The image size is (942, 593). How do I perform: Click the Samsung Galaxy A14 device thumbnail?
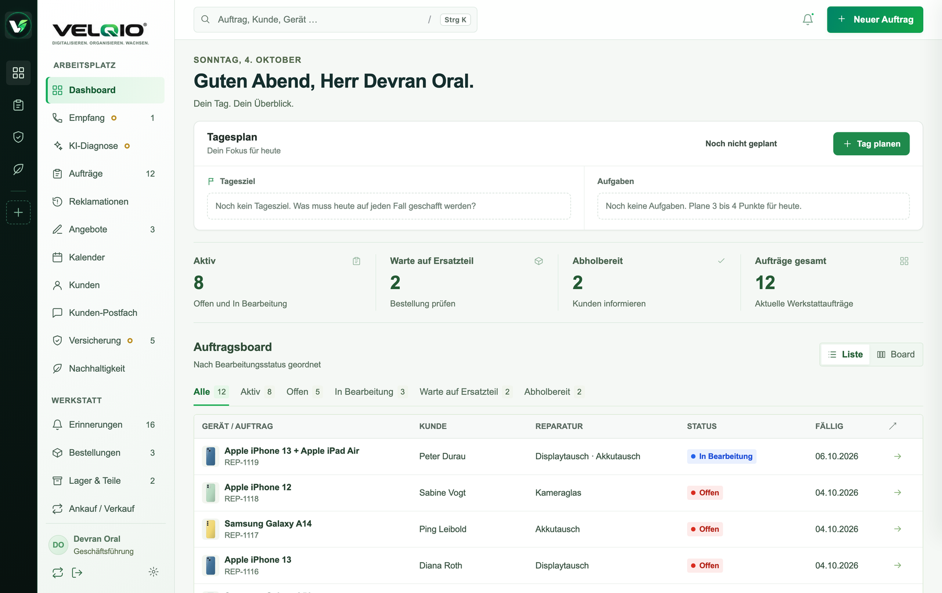pyautogui.click(x=210, y=529)
